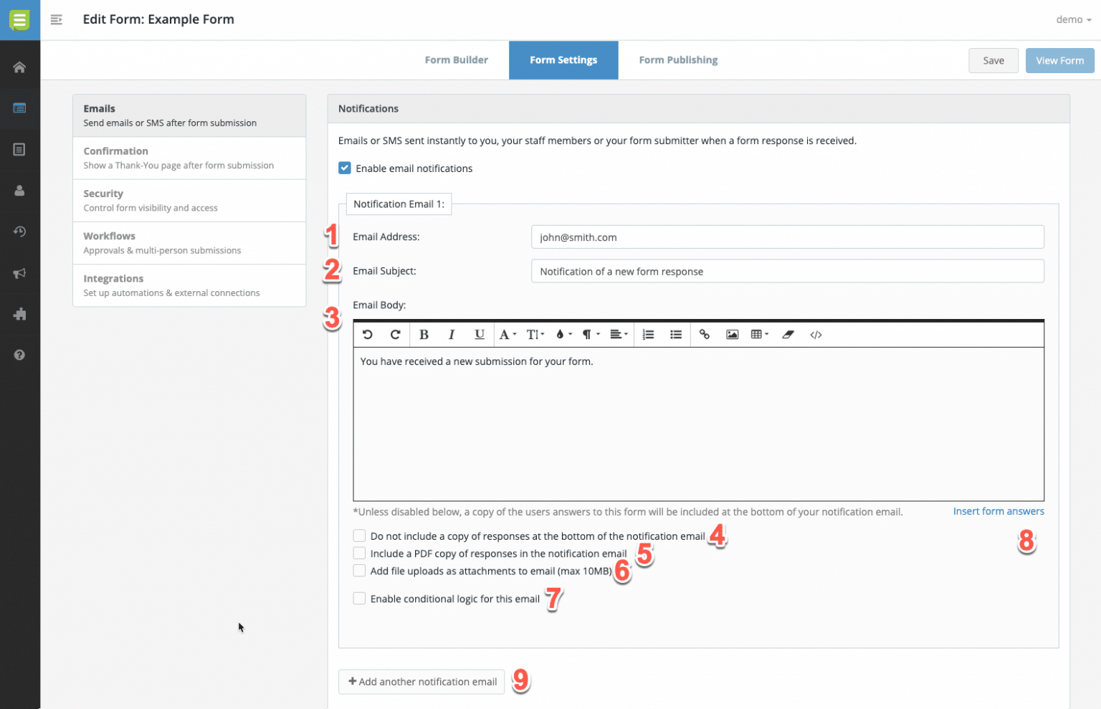1101x709 pixels.
Task: Open the Security settings section
Action: (x=189, y=200)
